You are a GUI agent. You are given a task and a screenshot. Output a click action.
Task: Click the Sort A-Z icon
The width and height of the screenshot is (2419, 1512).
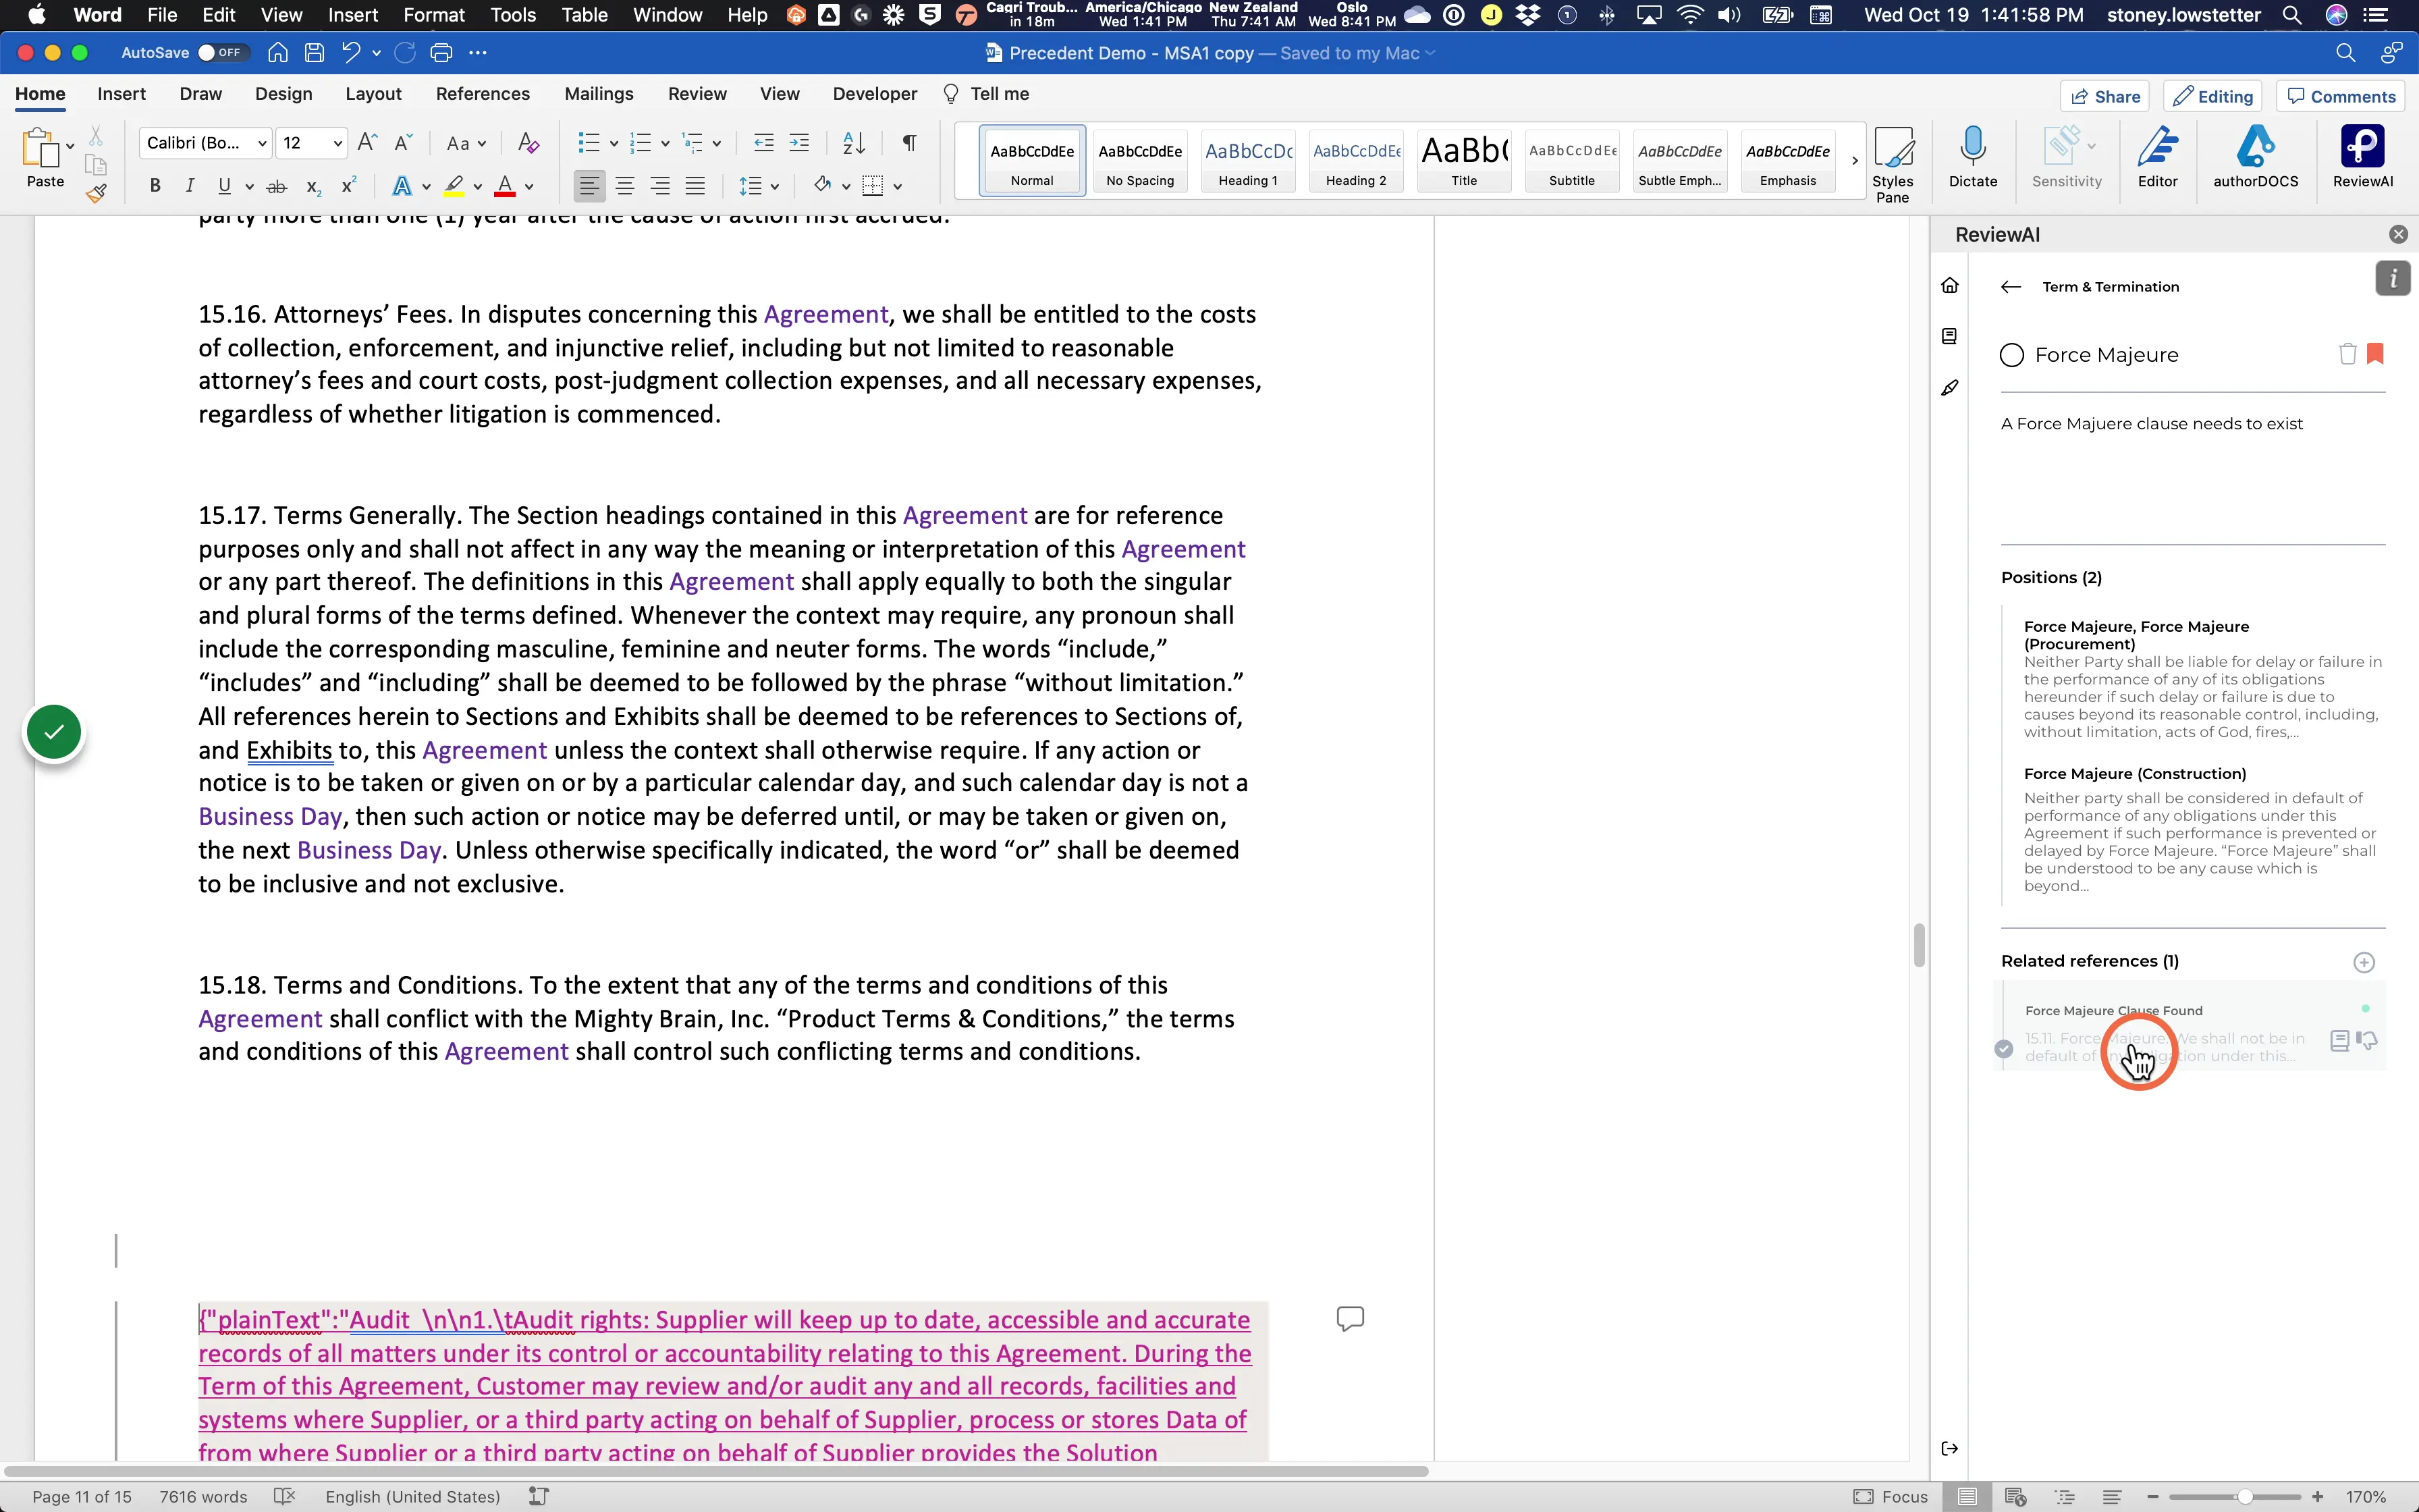[854, 143]
